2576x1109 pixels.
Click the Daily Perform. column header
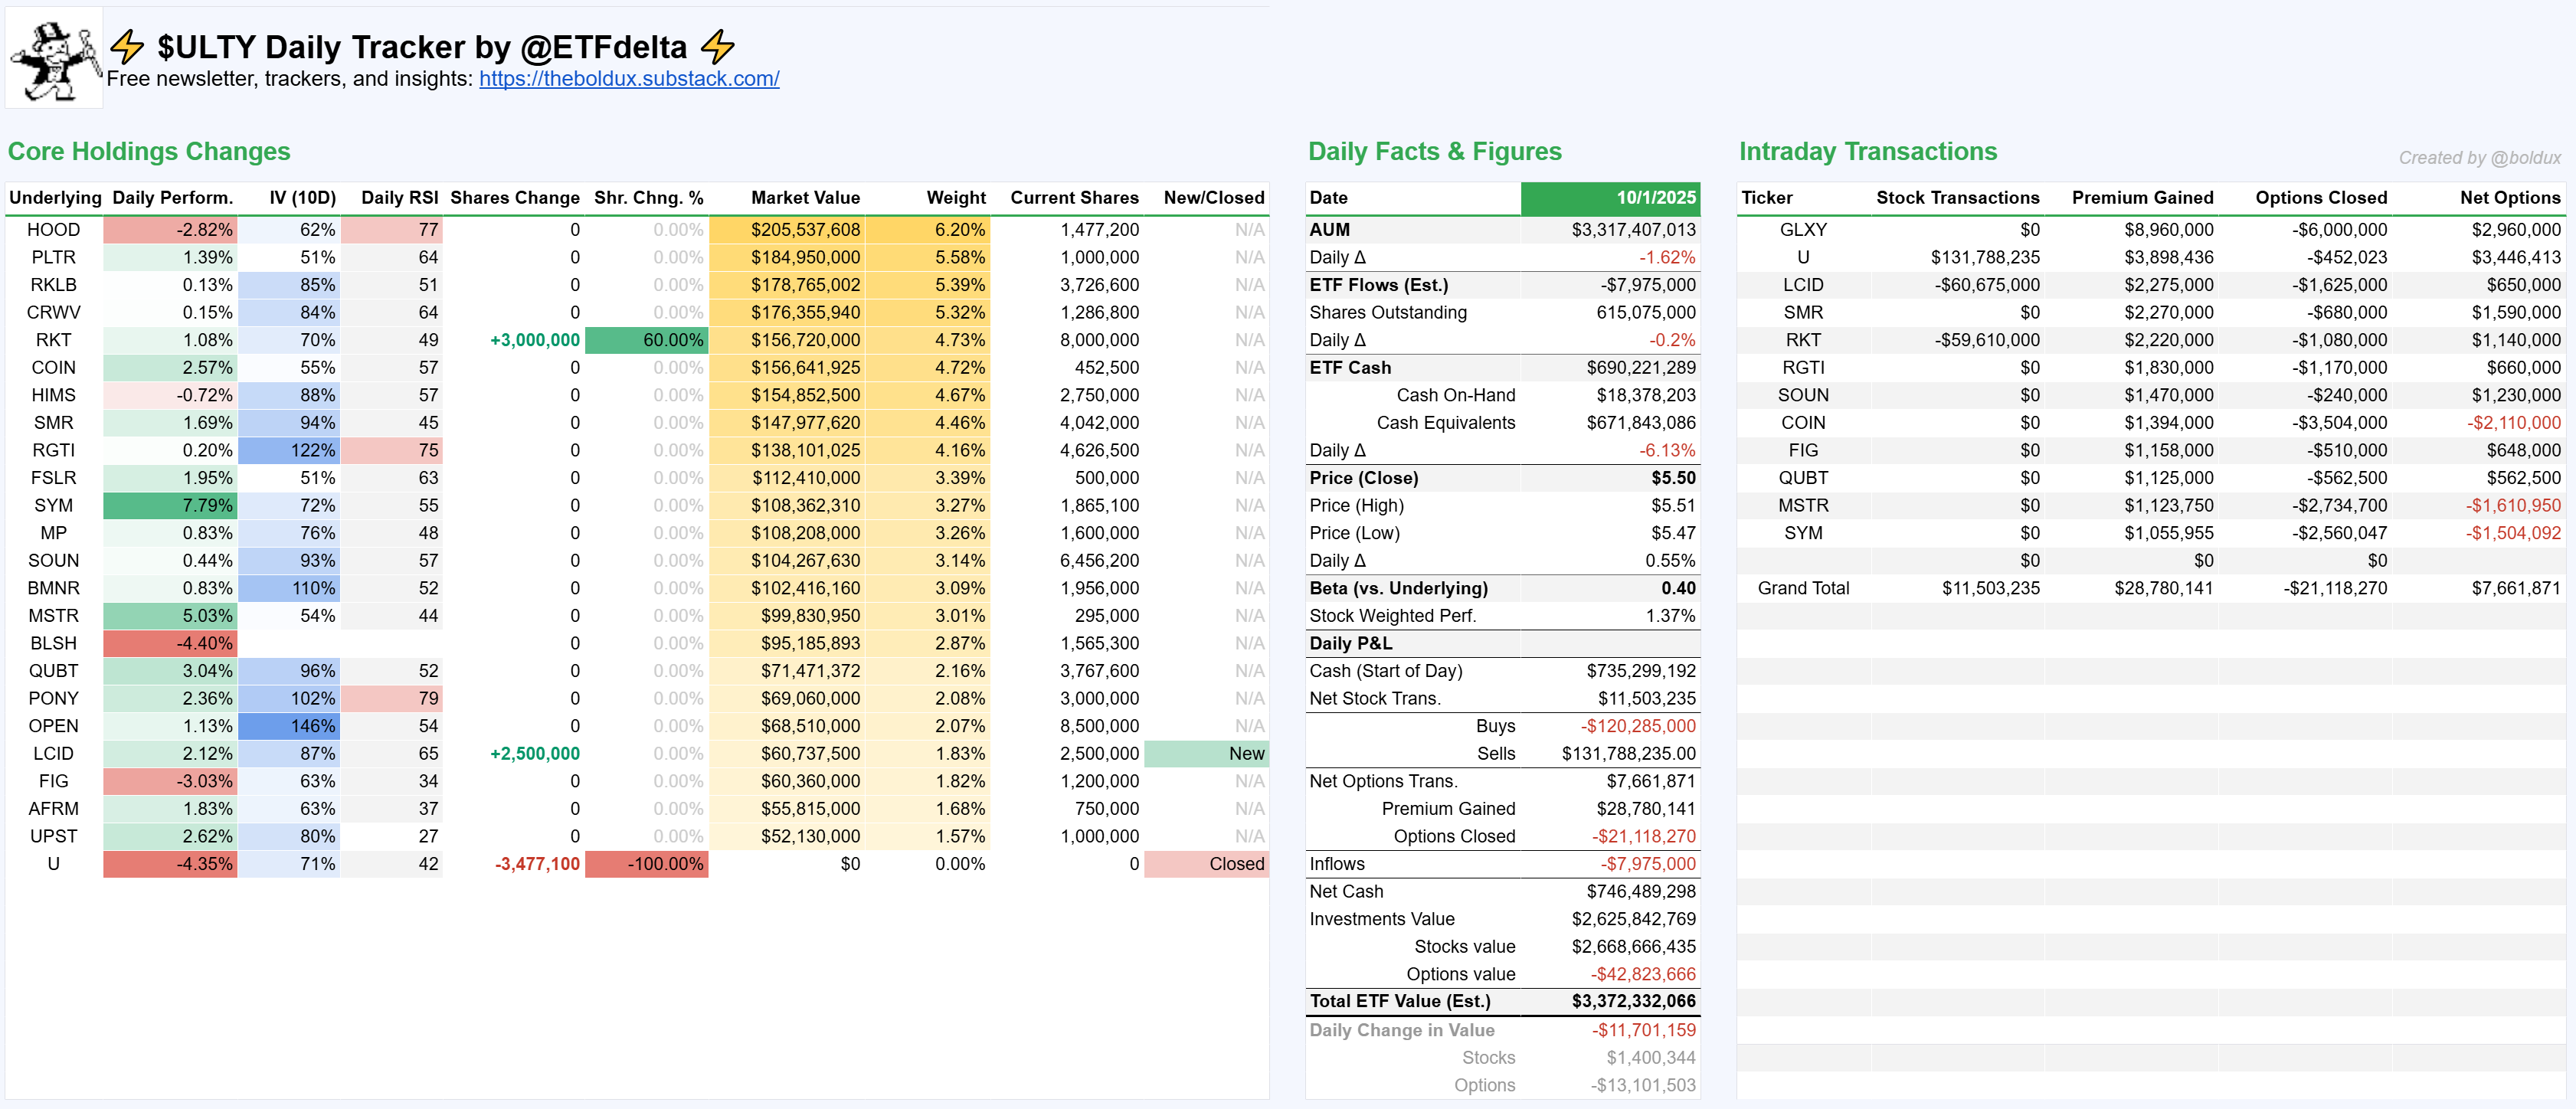[172, 198]
